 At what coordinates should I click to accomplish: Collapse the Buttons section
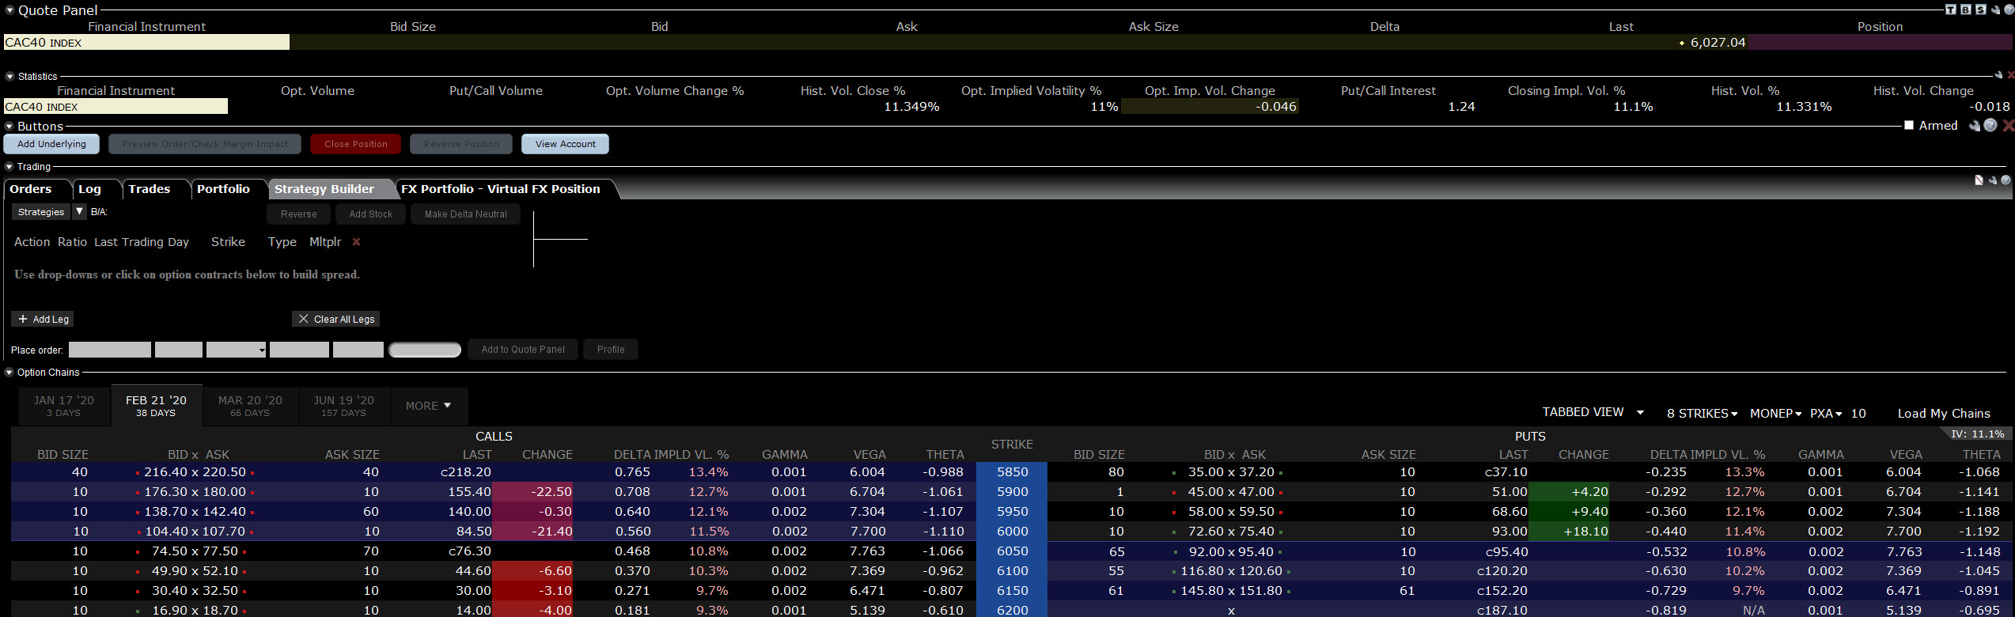tap(9, 127)
